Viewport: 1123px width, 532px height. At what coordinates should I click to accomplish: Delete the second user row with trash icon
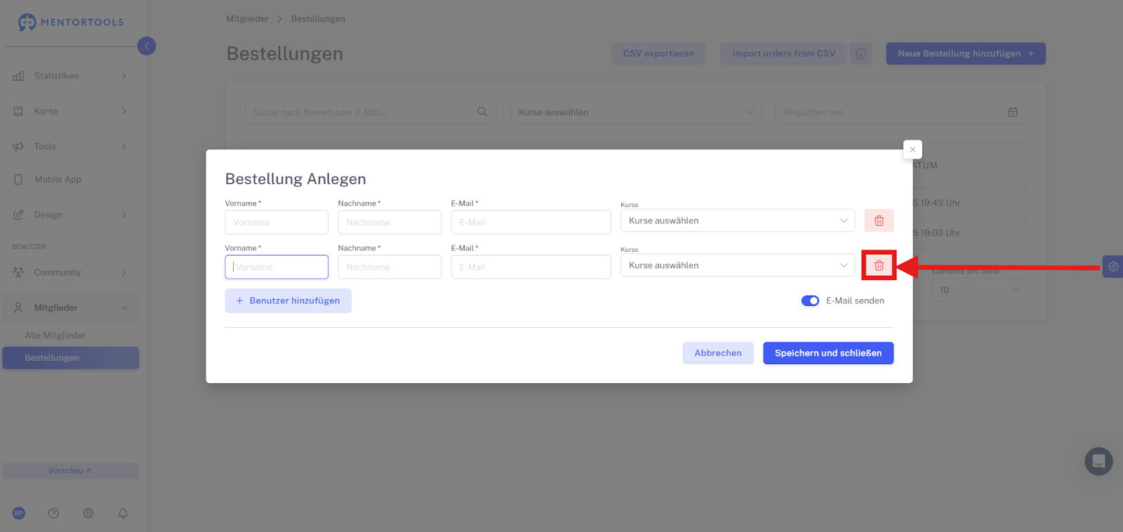[x=879, y=265]
